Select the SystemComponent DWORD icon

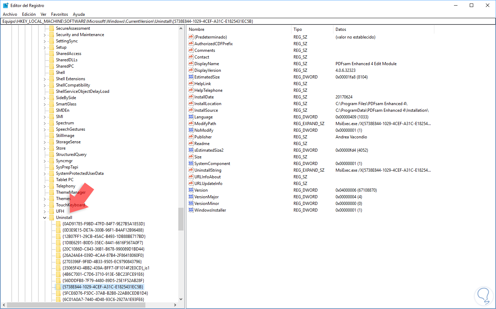point(191,163)
